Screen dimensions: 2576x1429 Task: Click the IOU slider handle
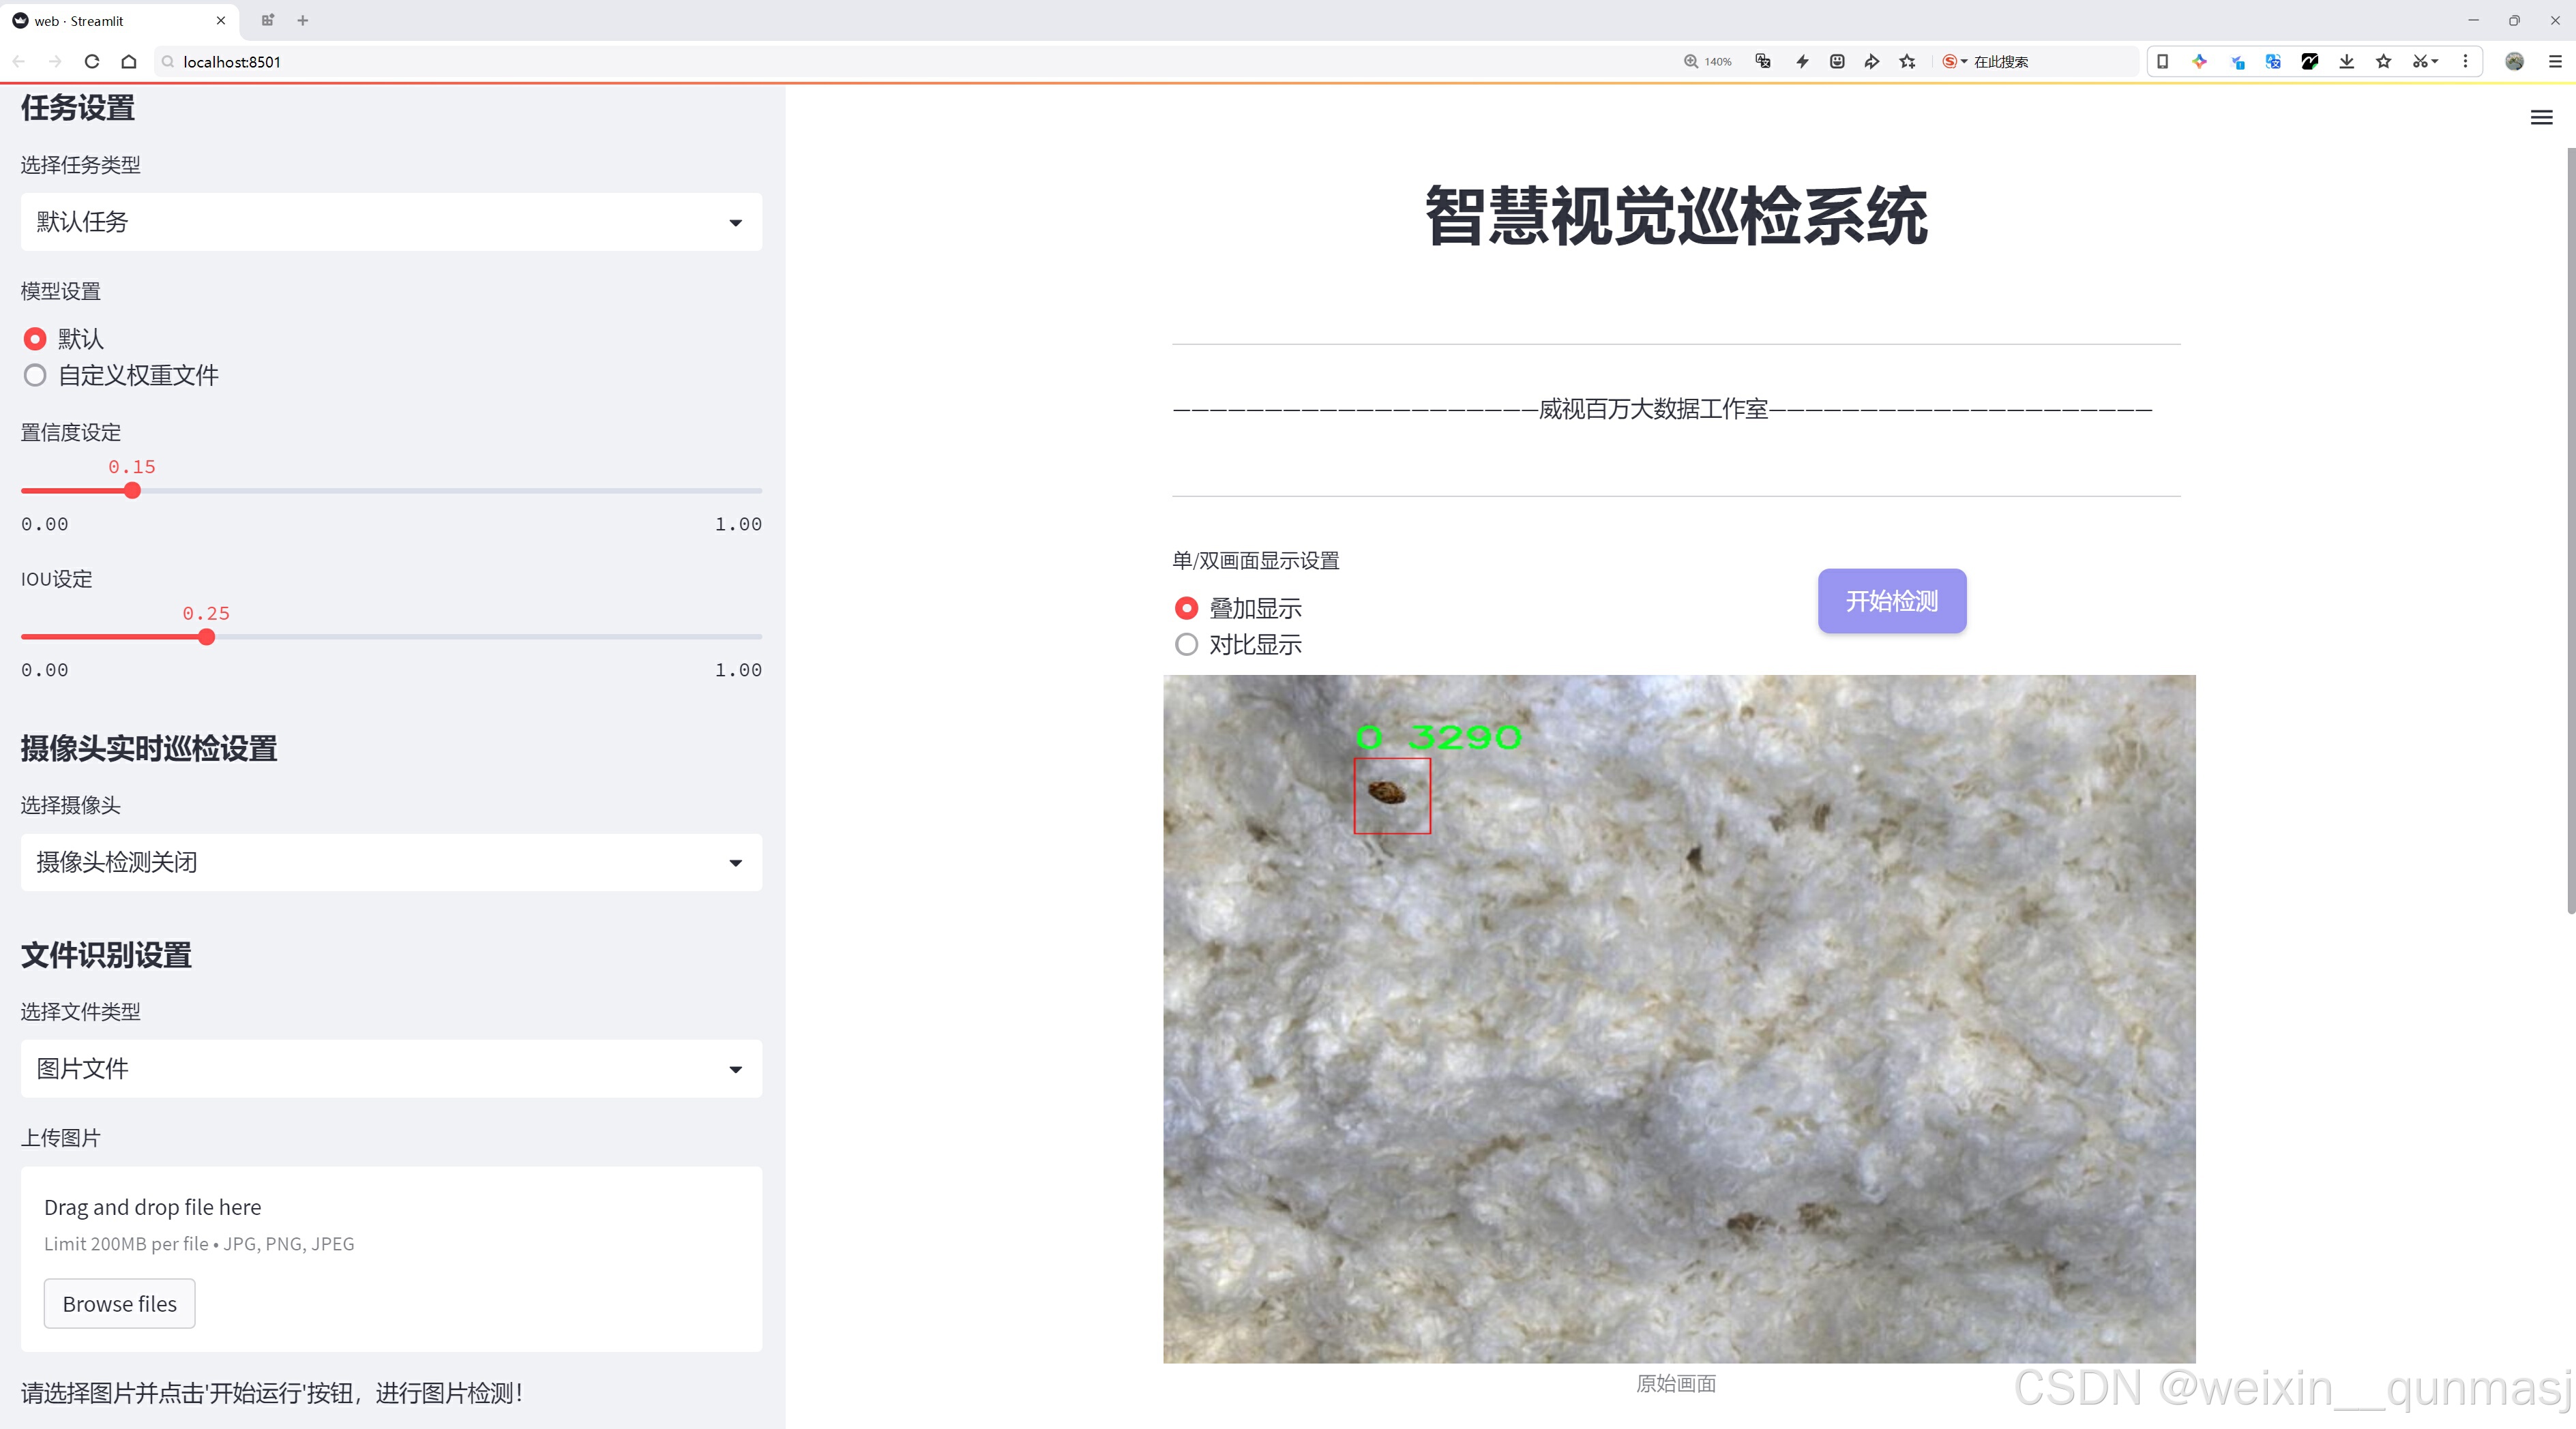206,637
